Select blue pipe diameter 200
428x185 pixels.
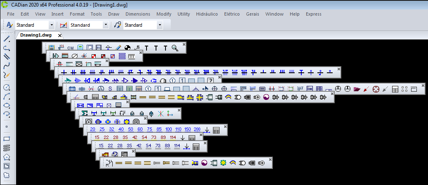click(197, 129)
